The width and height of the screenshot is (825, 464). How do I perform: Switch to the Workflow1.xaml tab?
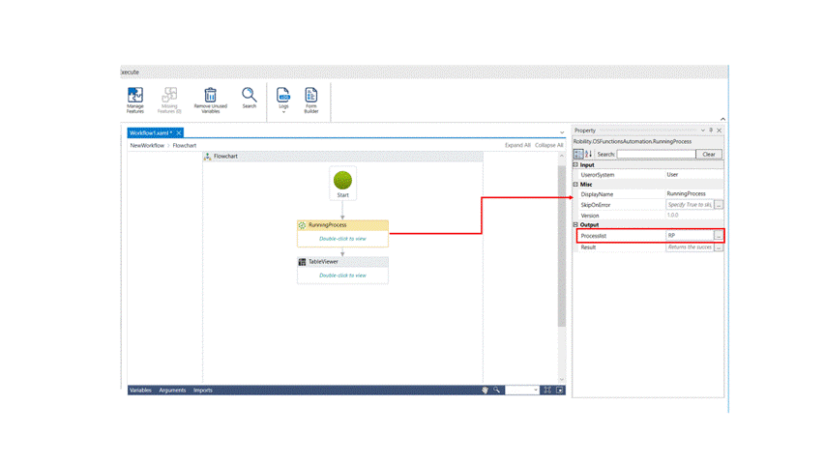pyautogui.click(x=150, y=132)
